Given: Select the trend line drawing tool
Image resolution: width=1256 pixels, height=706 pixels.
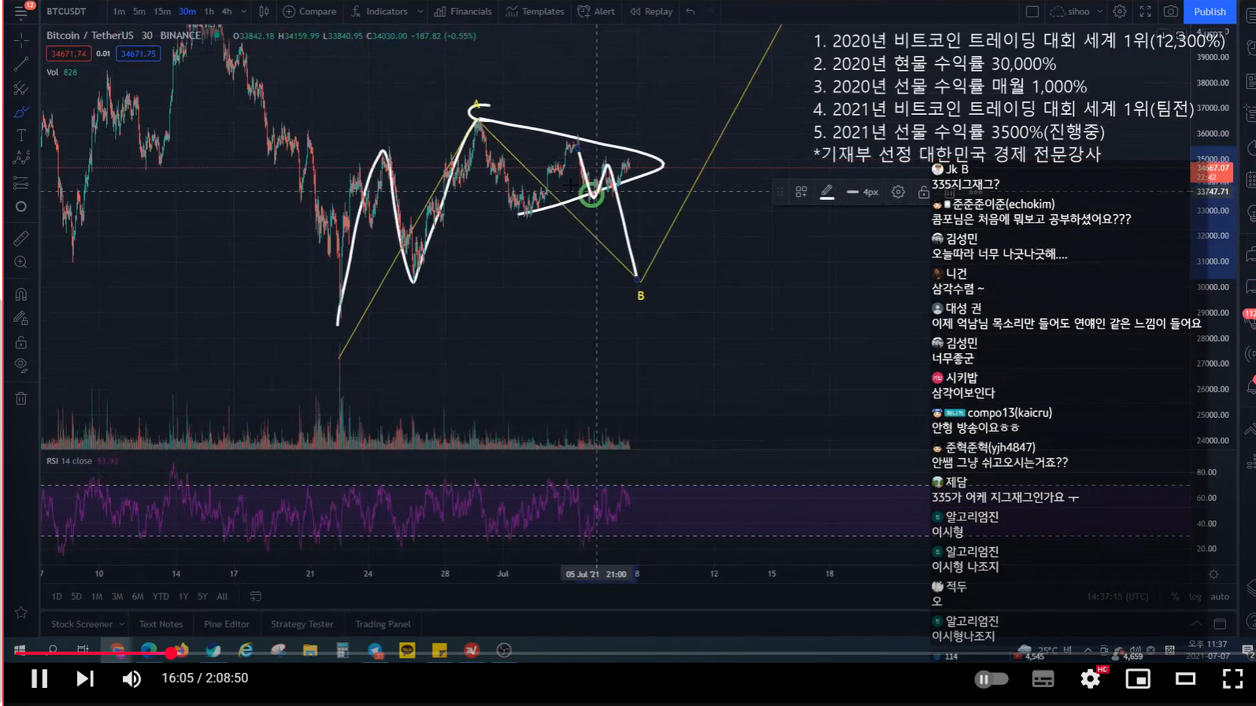Looking at the screenshot, I should (21, 64).
